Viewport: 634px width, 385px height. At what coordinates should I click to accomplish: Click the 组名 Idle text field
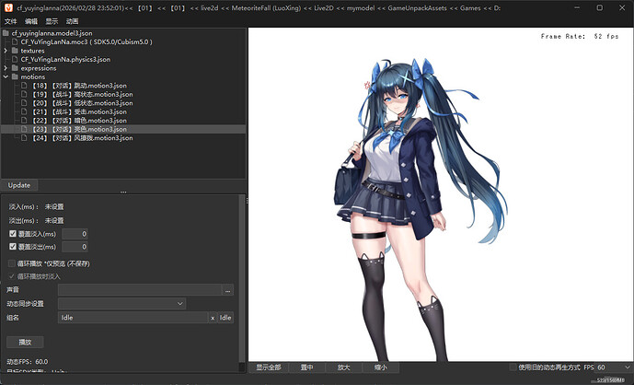pos(132,318)
